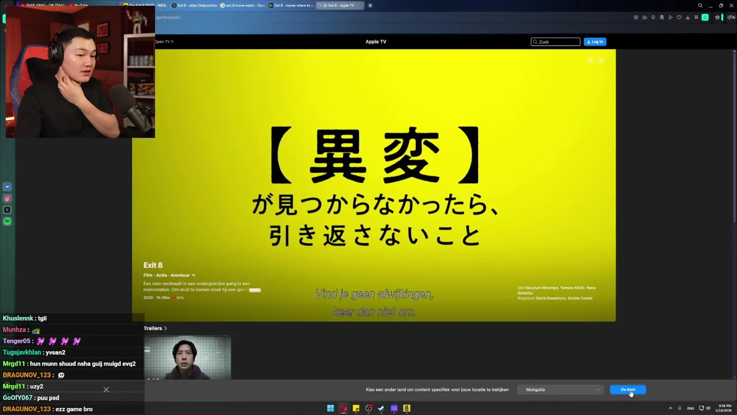Open the Messenger sidebar icon

pos(7,187)
